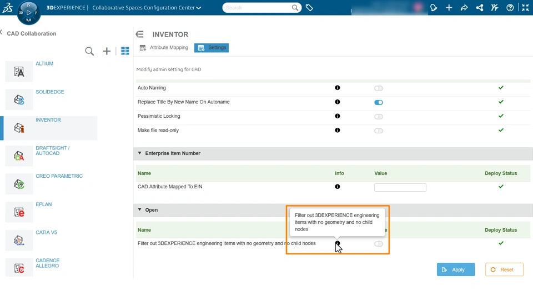Open the help question mark icon
Viewport: 533px width, 300px height.
coord(510,7)
